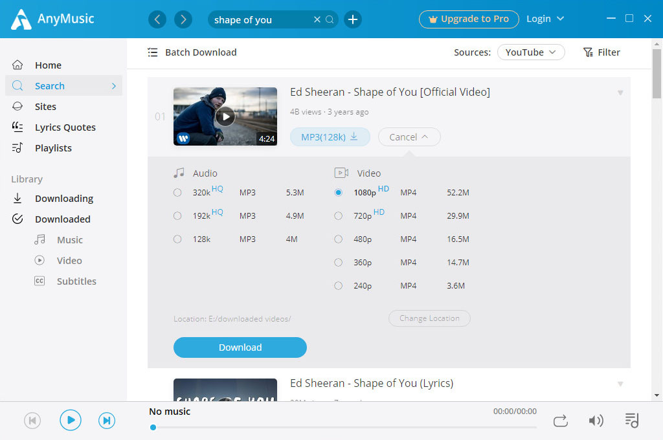Select the 128k MP3 audio radio button
This screenshot has height=440, width=663.
177,239
